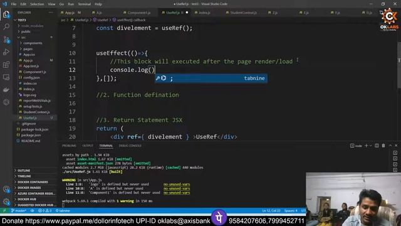Open the Help menu
The height and width of the screenshot is (226, 401).
tap(98, 4)
